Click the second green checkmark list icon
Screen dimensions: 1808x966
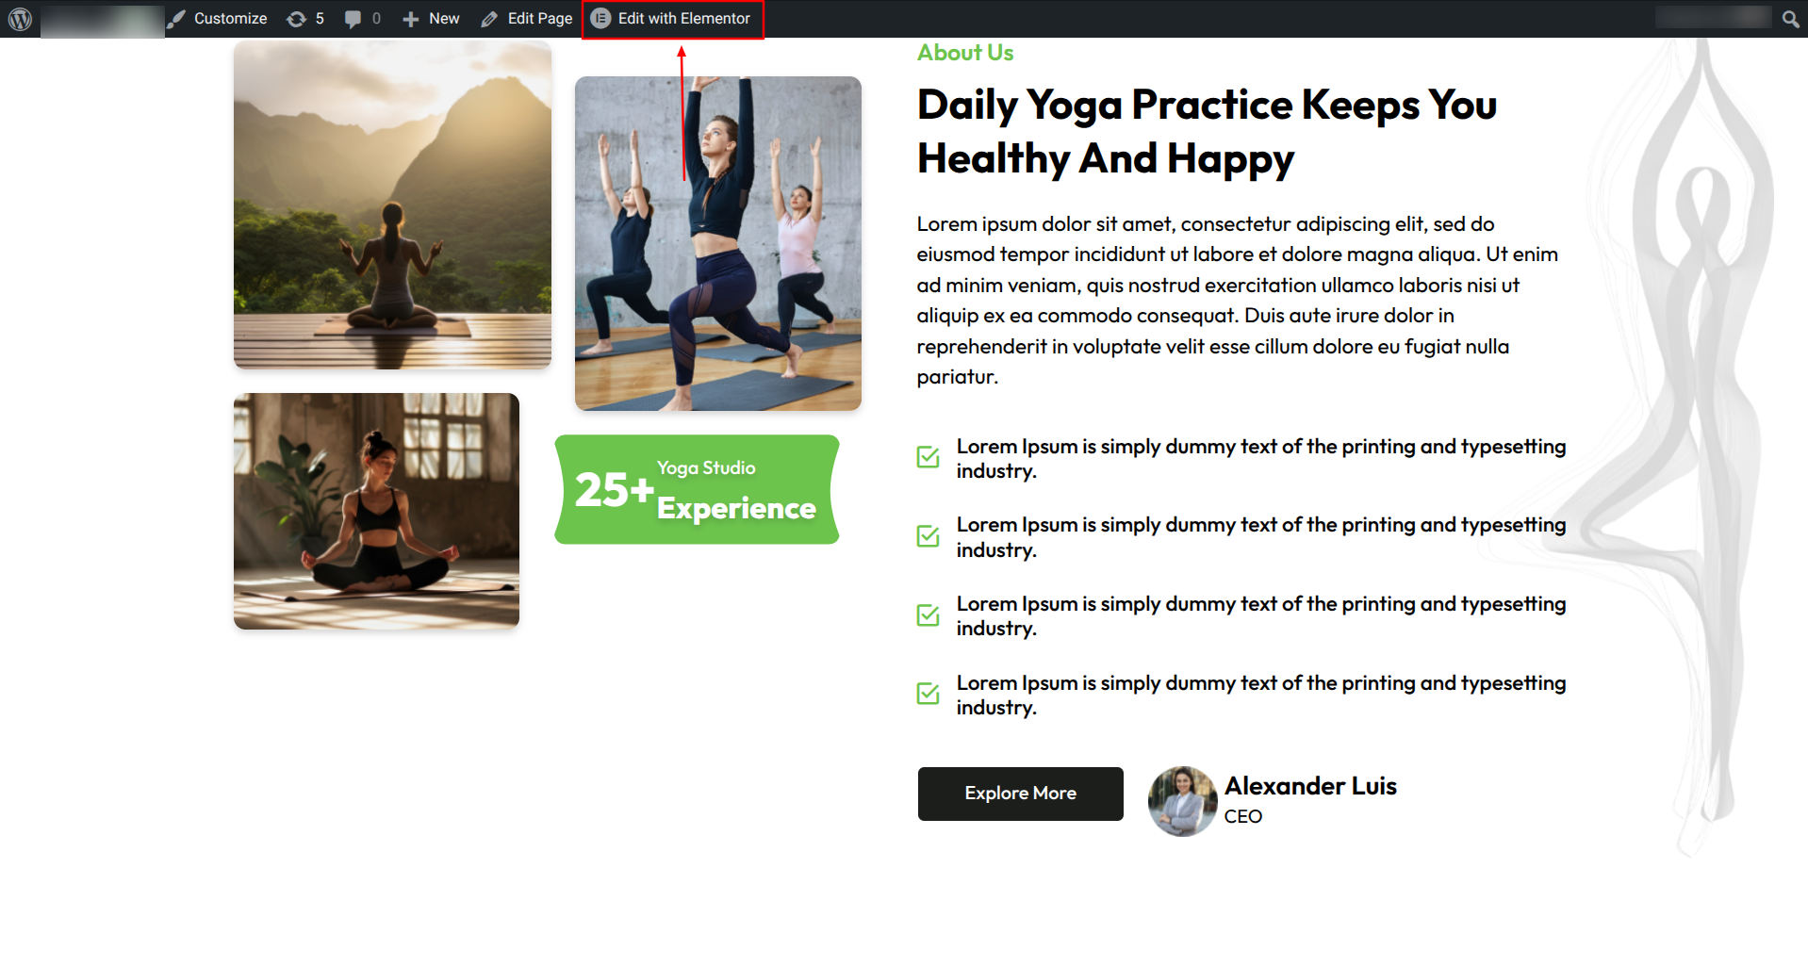click(929, 536)
